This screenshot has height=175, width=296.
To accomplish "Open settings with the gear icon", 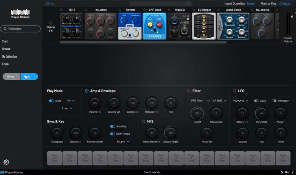I will tap(6, 162).
